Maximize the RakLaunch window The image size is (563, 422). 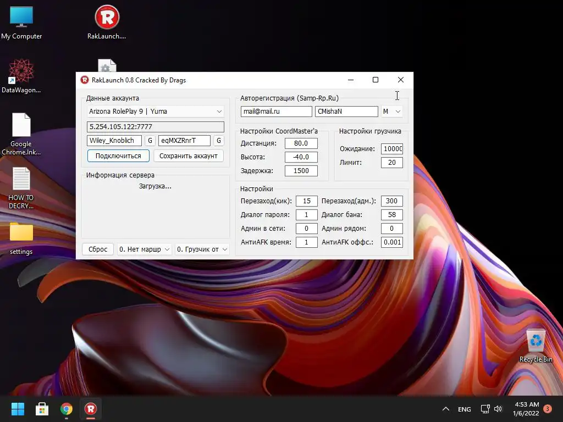(376, 80)
